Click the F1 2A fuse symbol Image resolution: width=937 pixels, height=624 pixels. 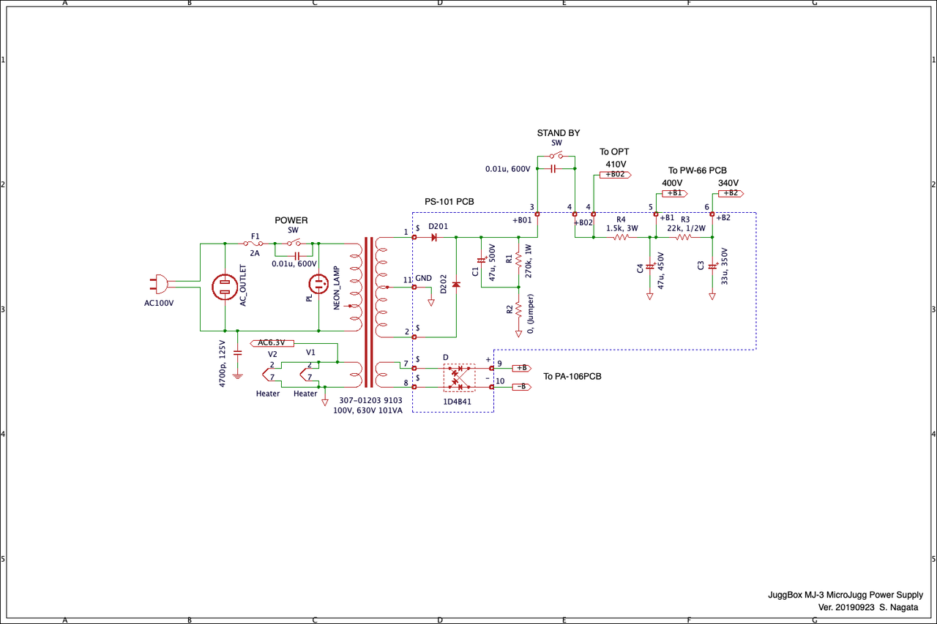[255, 243]
